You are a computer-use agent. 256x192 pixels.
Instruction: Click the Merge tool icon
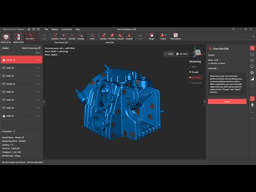click(151, 37)
